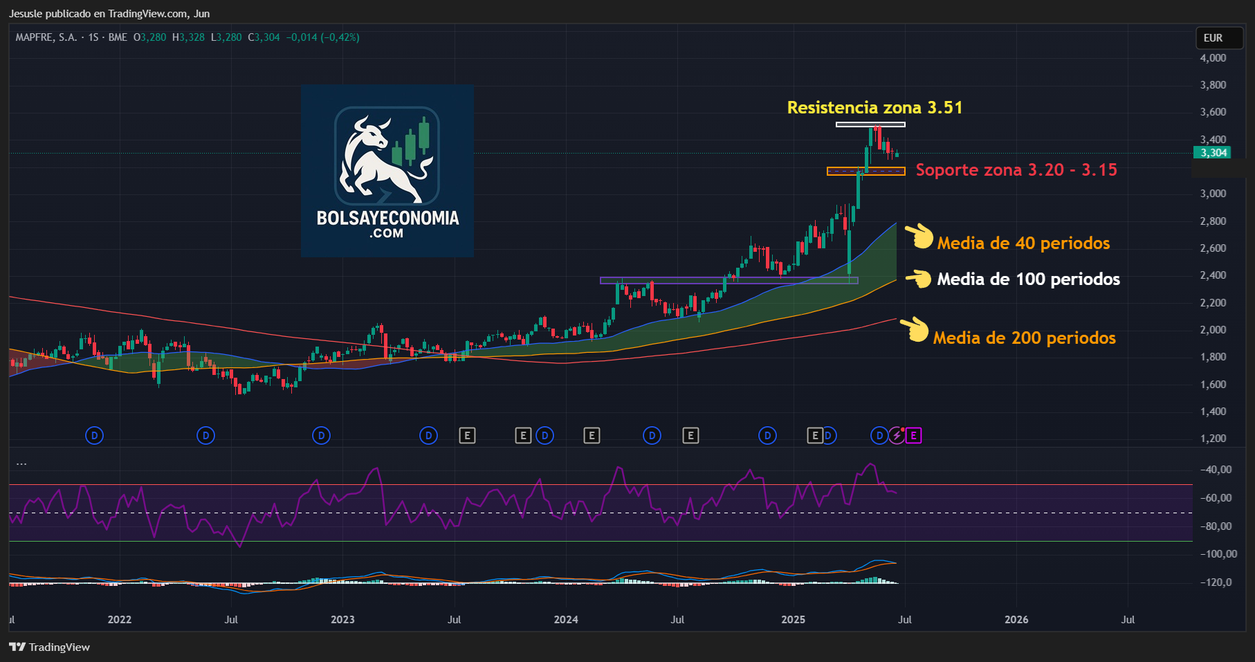Click dividend marker just before Jul 2024

coord(652,435)
